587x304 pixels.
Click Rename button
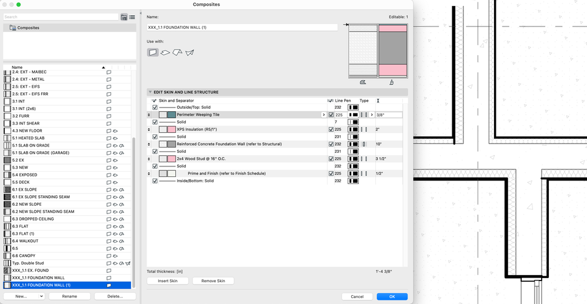69,296
